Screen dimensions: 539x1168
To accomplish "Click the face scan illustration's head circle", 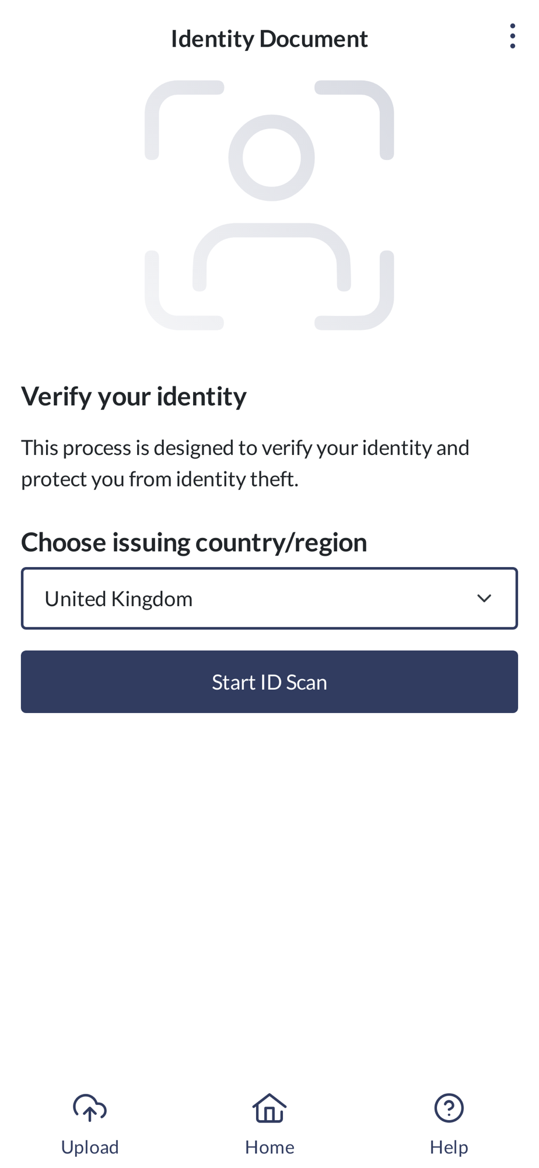I will click(271, 158).
